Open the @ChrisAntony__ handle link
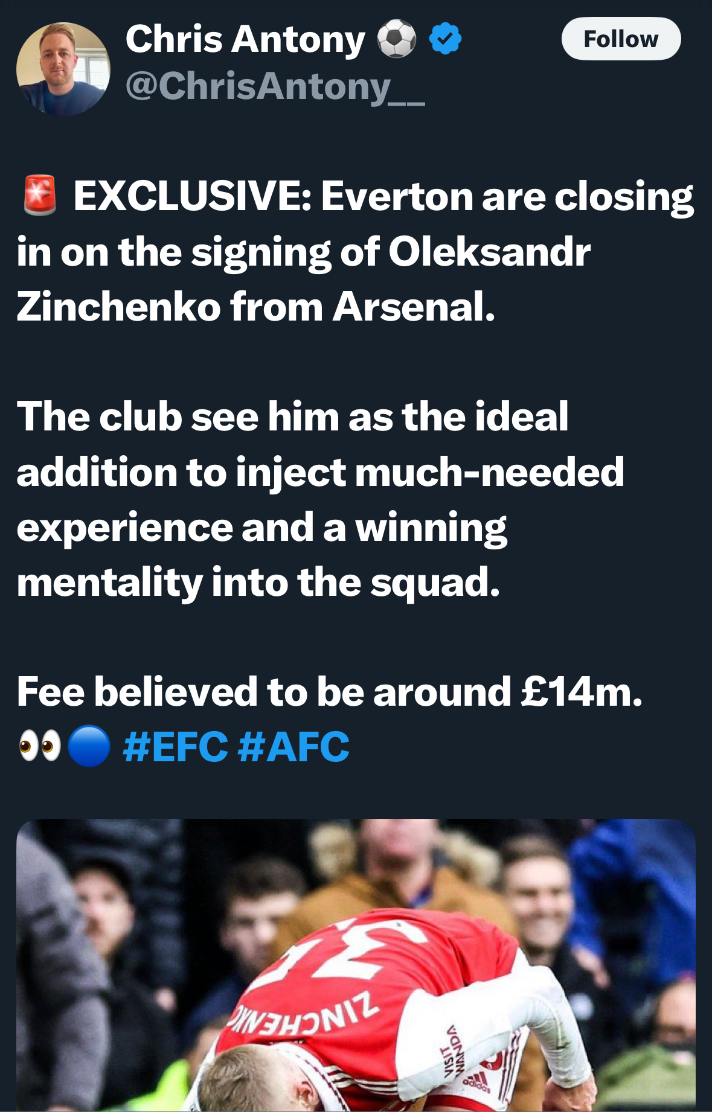The width and height of the screenshot is (712, 1112). 275,87
